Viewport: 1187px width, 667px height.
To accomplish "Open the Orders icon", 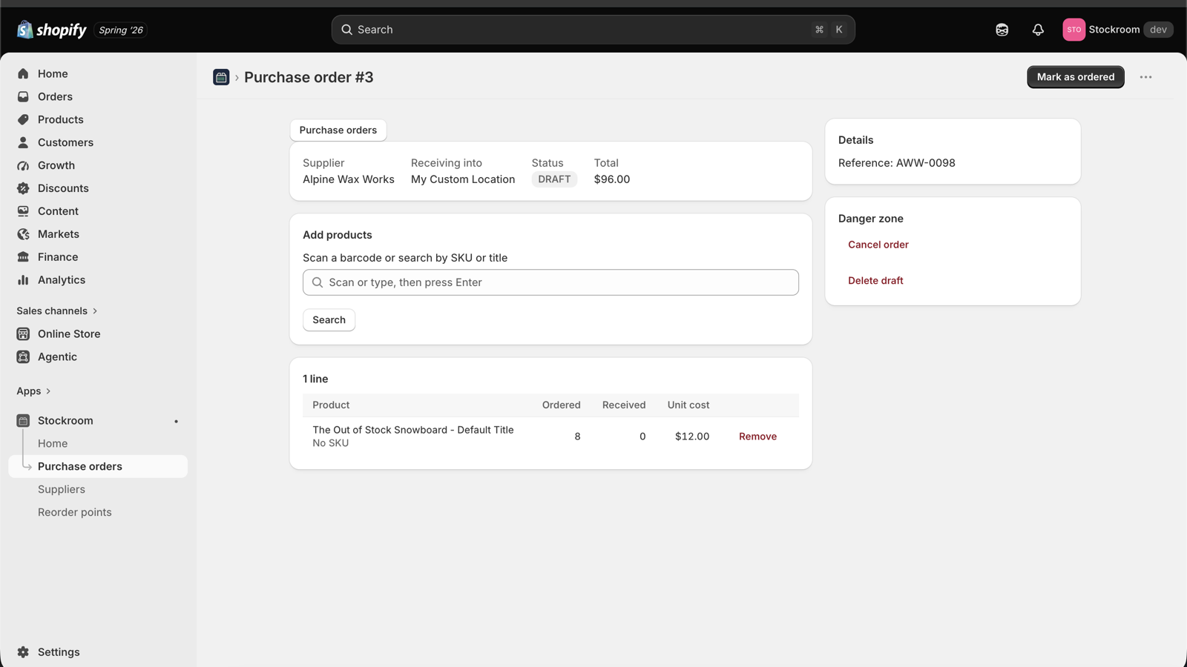I will pos(23,96).
